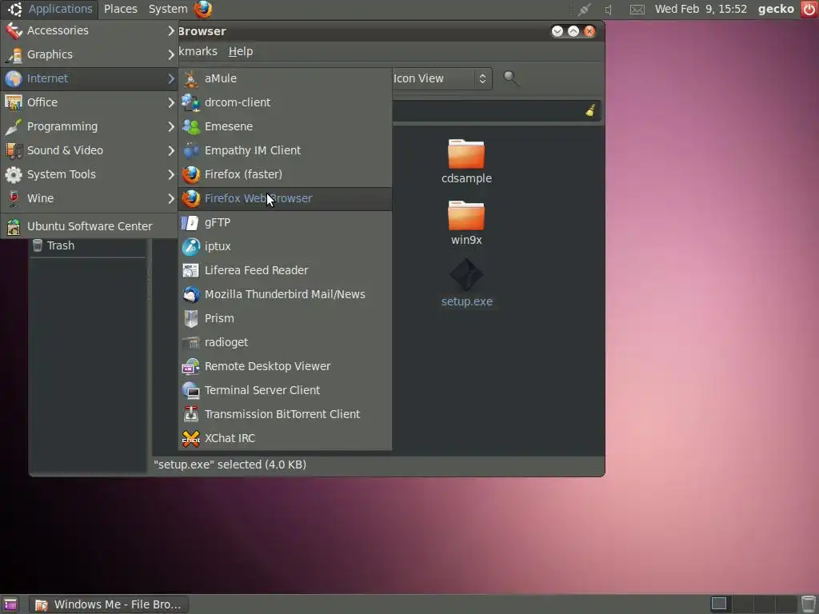Select the win9x folder

[466, 222]
